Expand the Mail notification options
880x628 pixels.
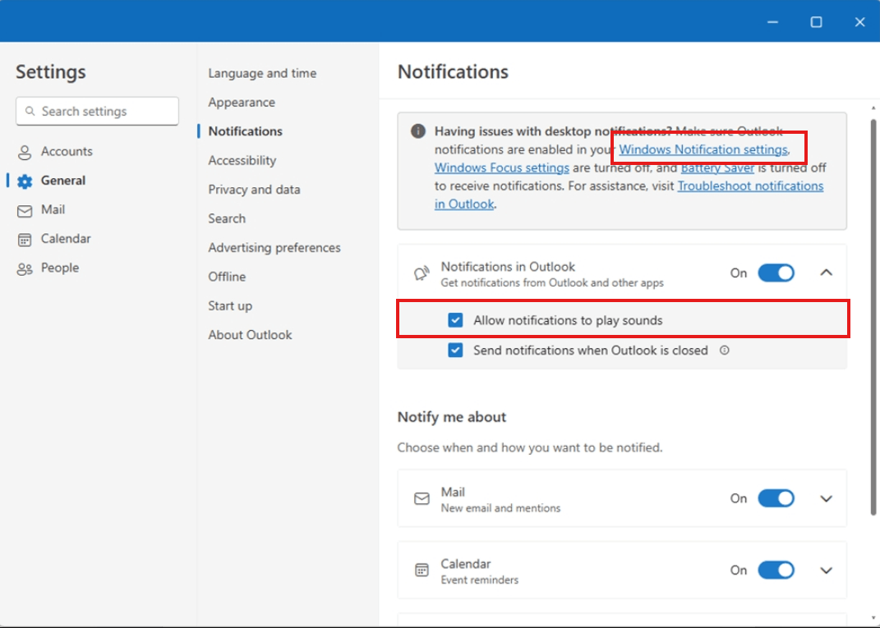coord(826,498)
